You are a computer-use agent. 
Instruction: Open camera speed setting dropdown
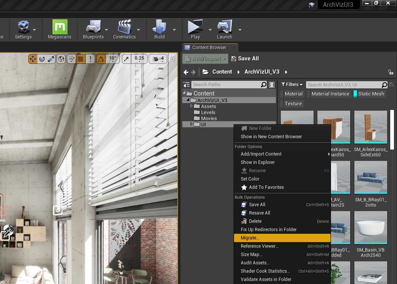tap(158, 59)
